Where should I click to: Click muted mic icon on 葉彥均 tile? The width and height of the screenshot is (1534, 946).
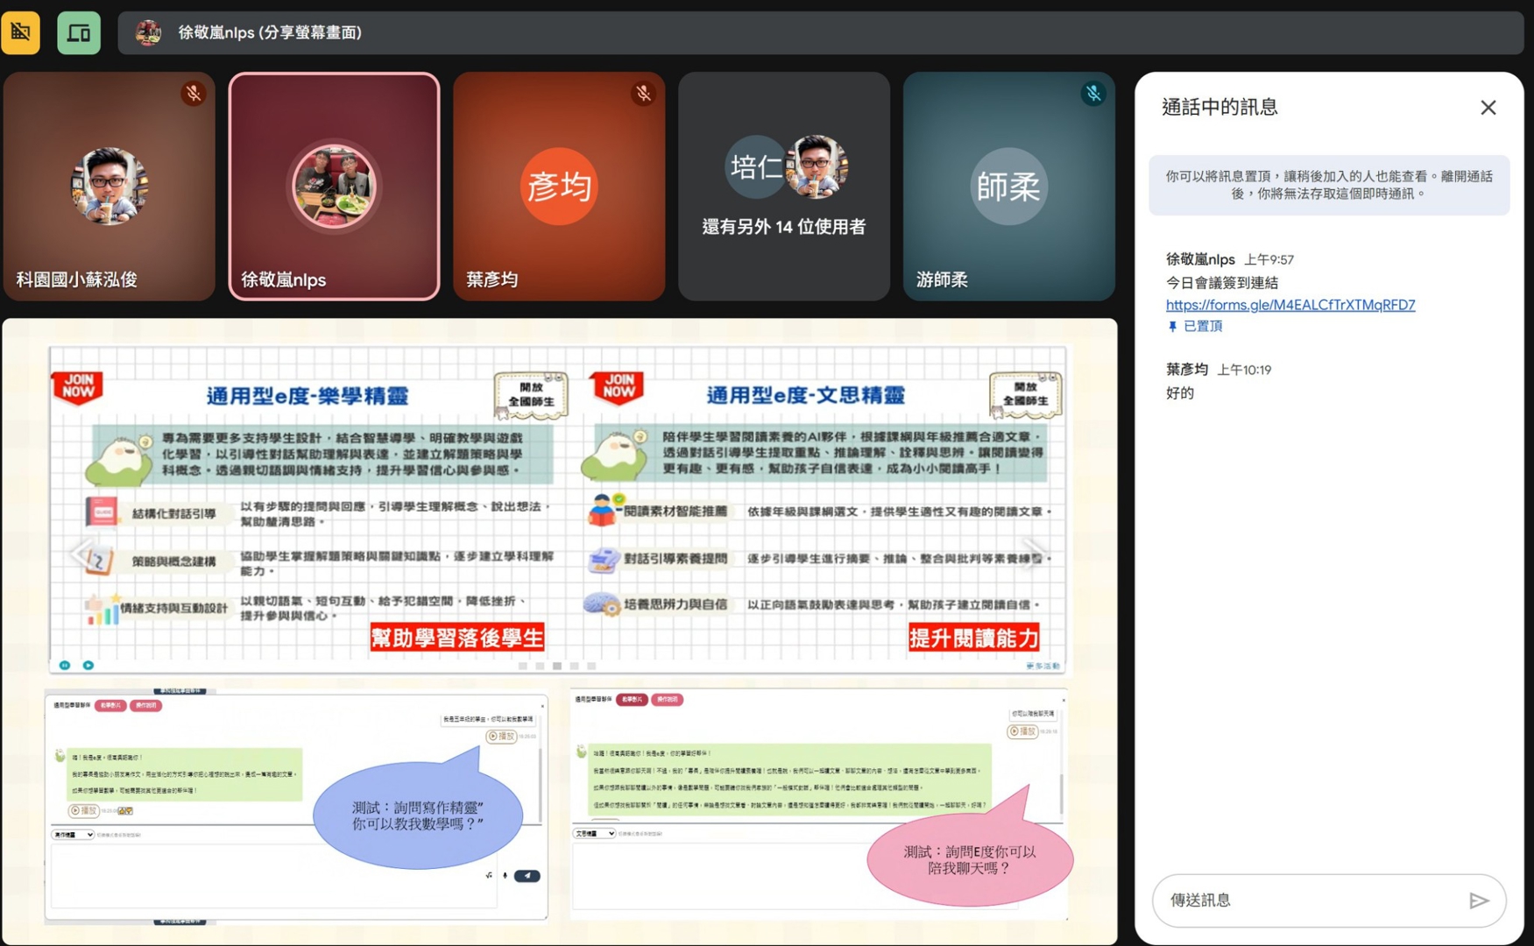point(643,93)
